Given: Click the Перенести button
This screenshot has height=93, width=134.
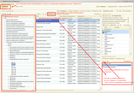Looking at the screenshot, I should 5,7.
